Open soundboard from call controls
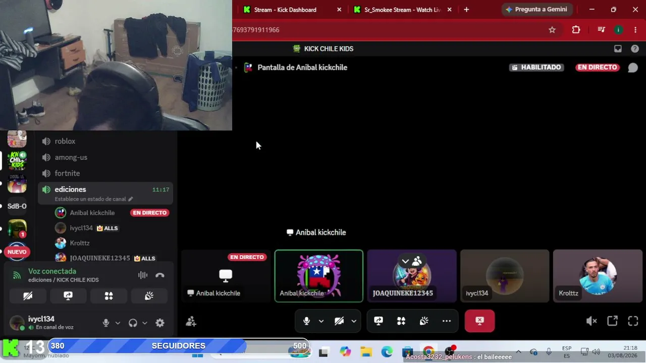This screenshot has height=363, width=646. (x=424, y=321)
